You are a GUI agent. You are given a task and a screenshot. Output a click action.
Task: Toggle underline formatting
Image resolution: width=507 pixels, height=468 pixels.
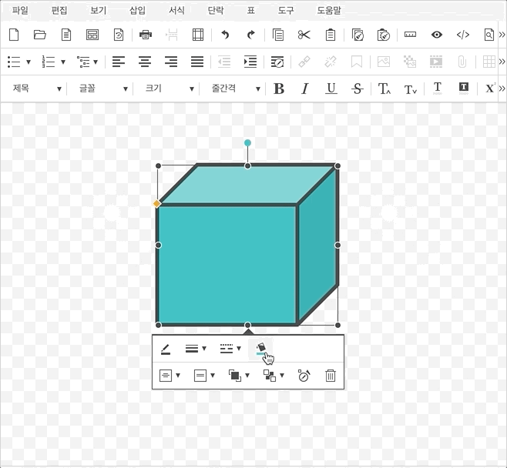331,89
